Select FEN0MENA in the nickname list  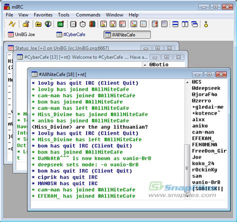204,145
